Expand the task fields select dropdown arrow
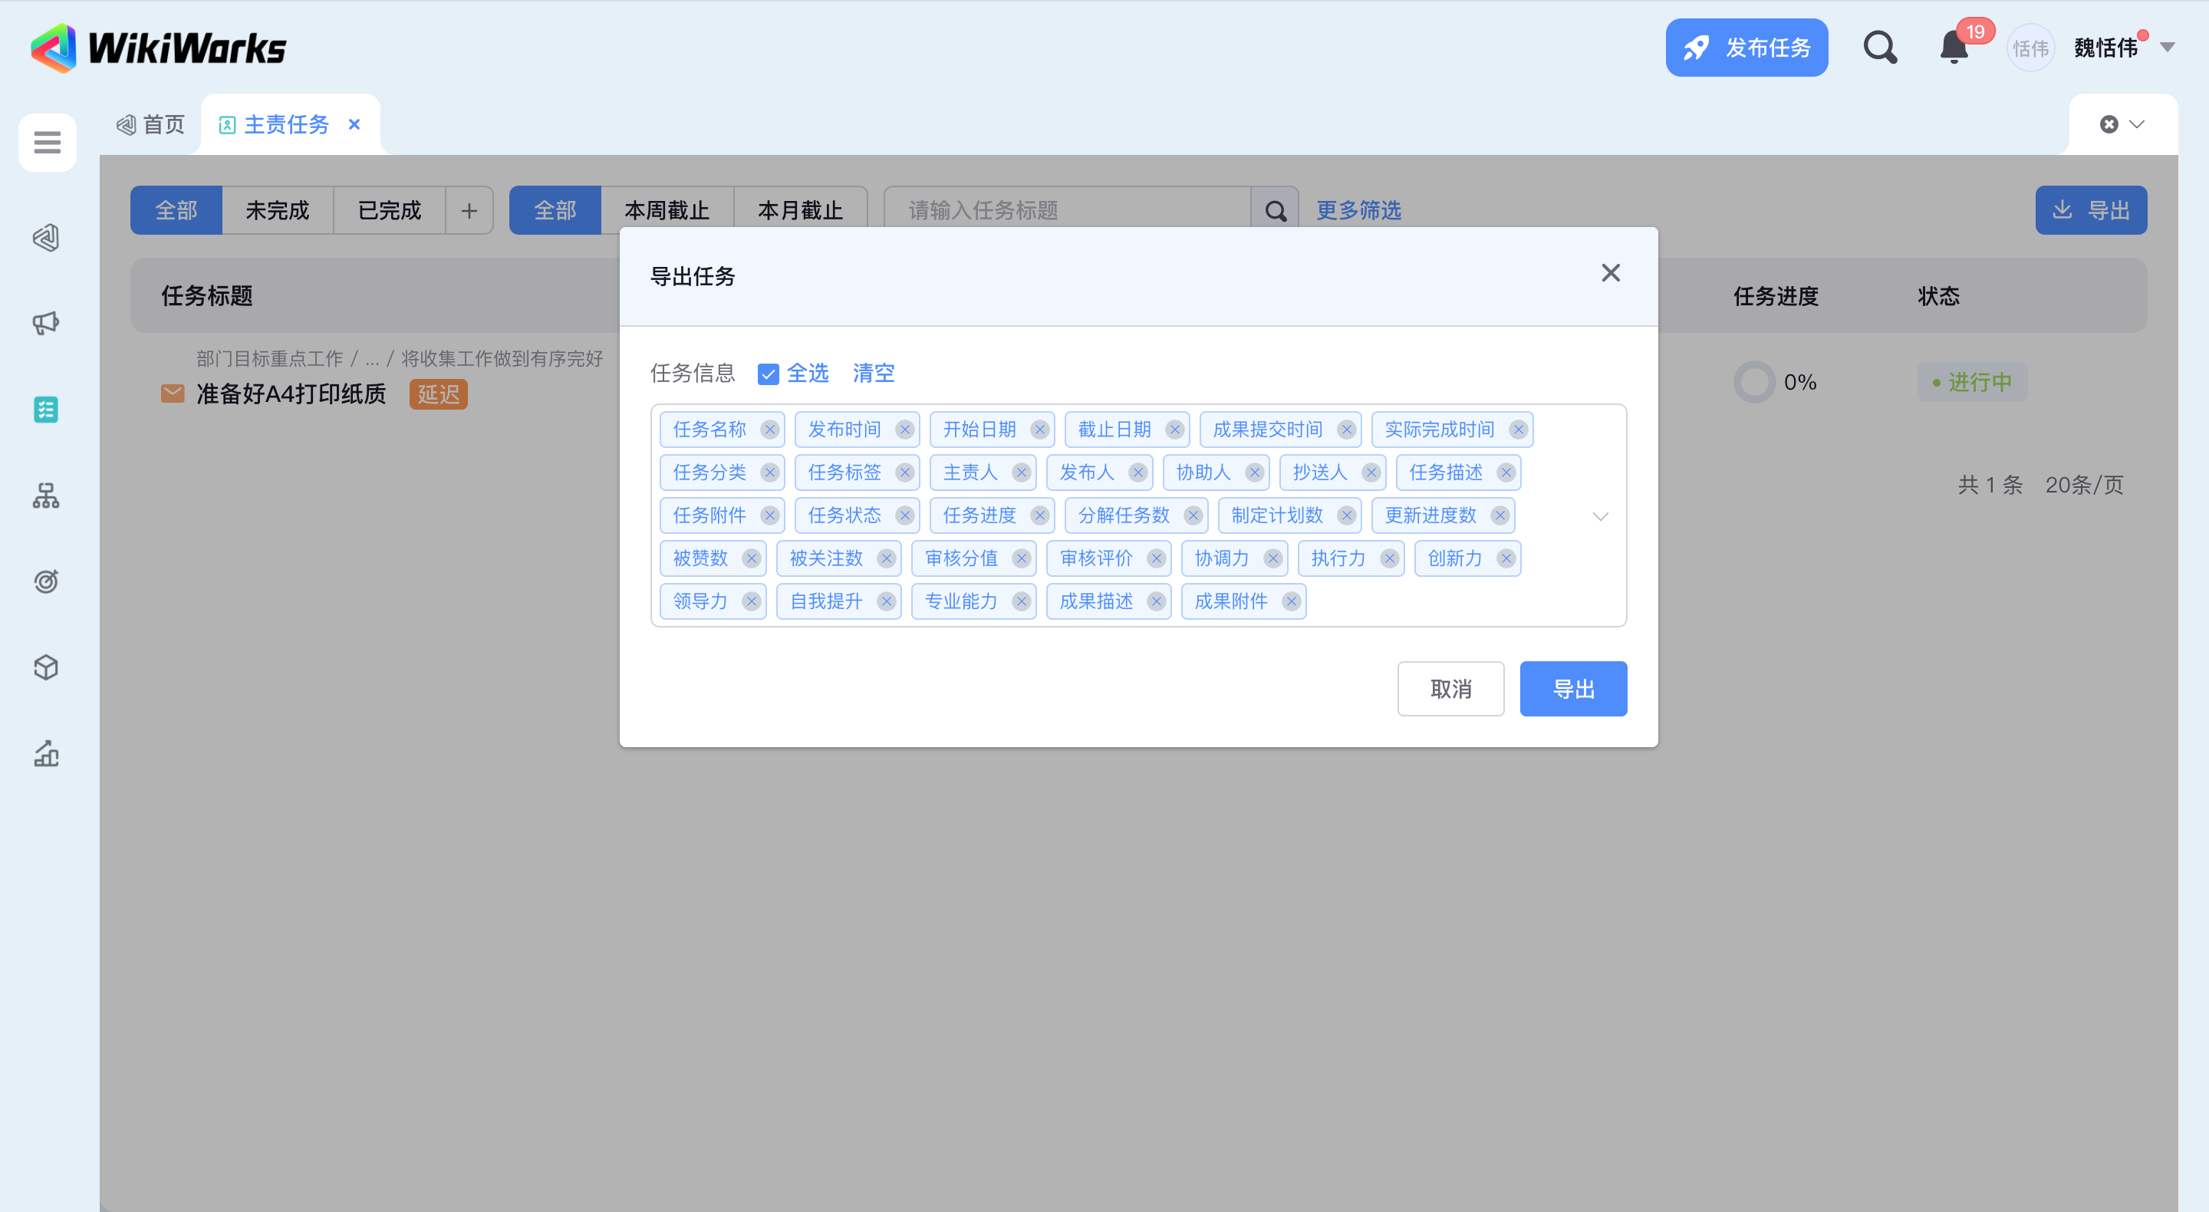This screenshot has width=2209, height=1212. (1600, 515)
